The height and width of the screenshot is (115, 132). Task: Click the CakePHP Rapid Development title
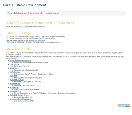point(25,5)
